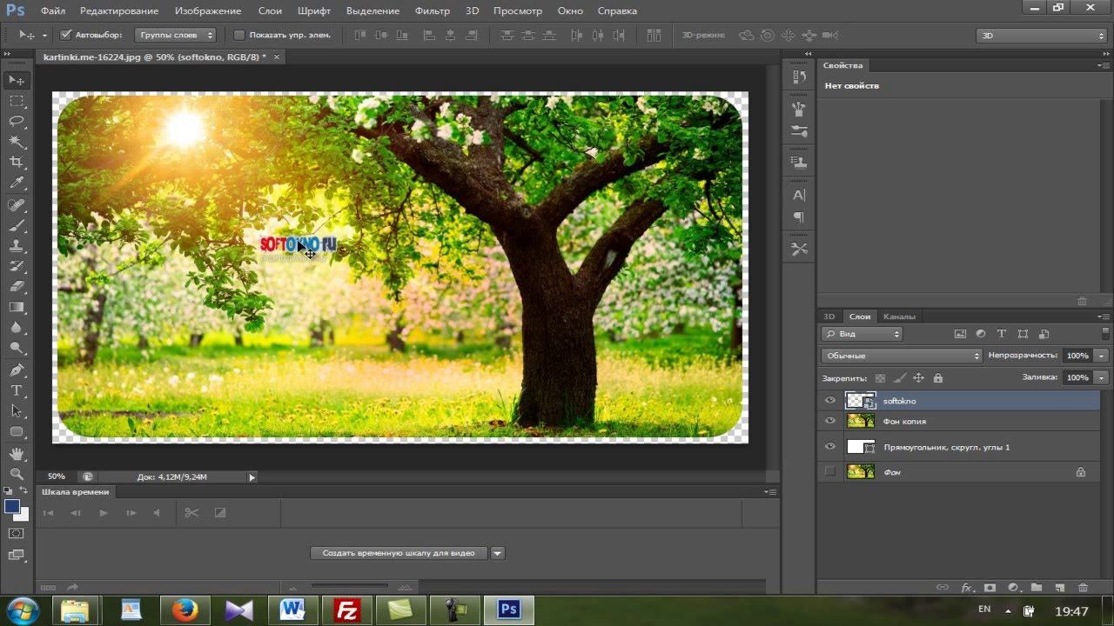Switch to the 3D panel tab
The image size is (1114, 626).
pos(829,316)
